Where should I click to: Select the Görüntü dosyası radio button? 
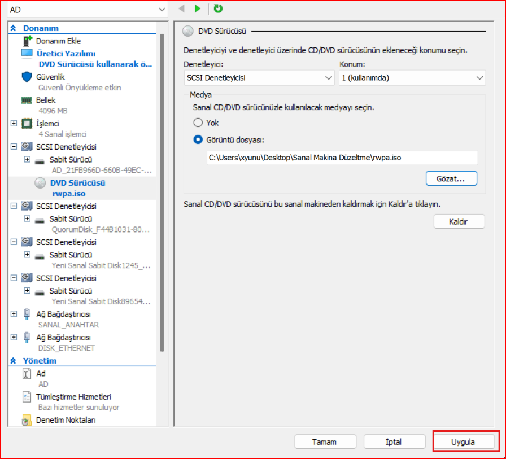pyautogui.click(x=198, y=139)
